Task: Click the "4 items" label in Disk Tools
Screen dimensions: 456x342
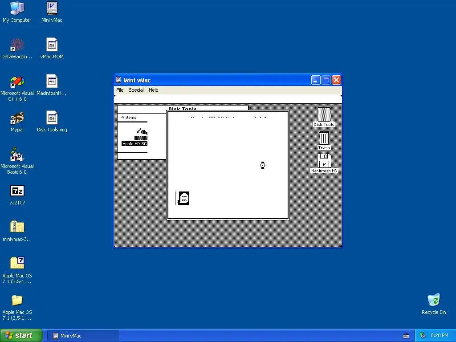Action: click(129, 118)
